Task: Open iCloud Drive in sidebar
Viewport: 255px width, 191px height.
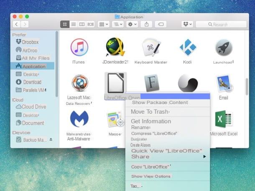Action: click(x=33, y=107)
